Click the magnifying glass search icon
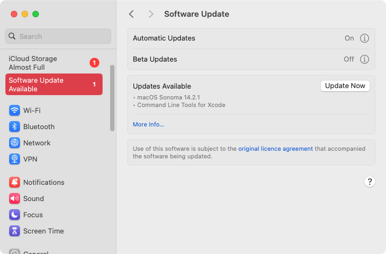The width and height of the screenshot is (386, 254). [12, 36]
